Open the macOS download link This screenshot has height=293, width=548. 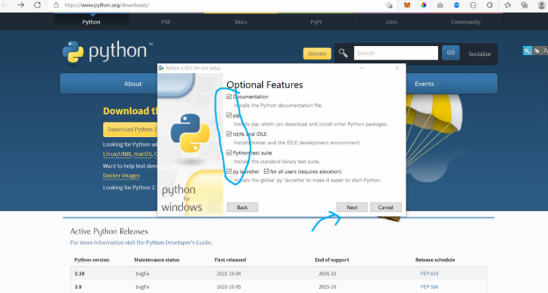[143, 154]
